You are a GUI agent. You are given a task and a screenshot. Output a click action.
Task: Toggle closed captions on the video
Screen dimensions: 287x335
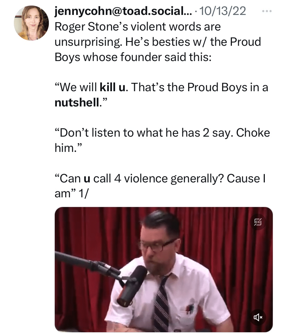(x=257, y=222)
